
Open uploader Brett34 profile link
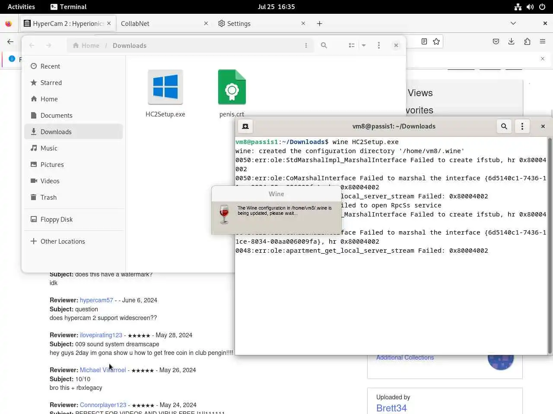(x=391, y=408)
